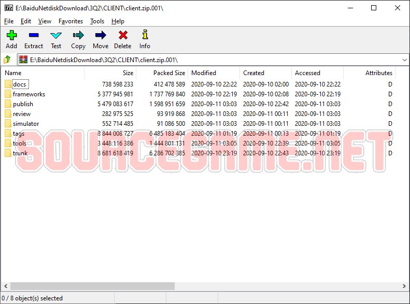Click the Copy toolbar icon
The image size is (410, 304).
[x=78, y=35]
